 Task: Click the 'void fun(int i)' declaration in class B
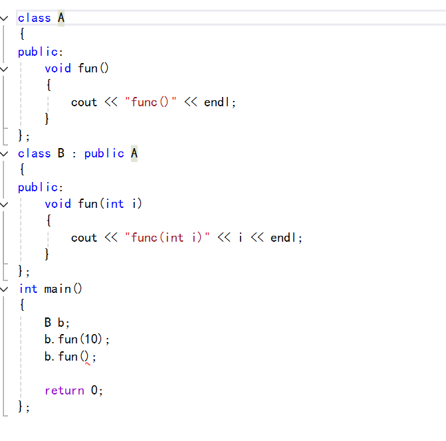(x=93, y=204)
